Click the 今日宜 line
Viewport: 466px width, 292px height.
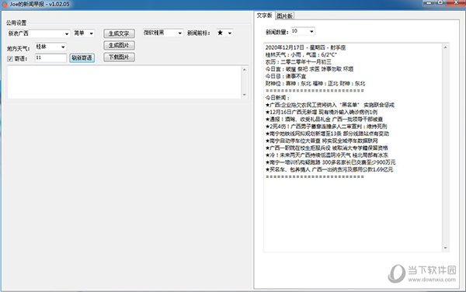point(309,69)
